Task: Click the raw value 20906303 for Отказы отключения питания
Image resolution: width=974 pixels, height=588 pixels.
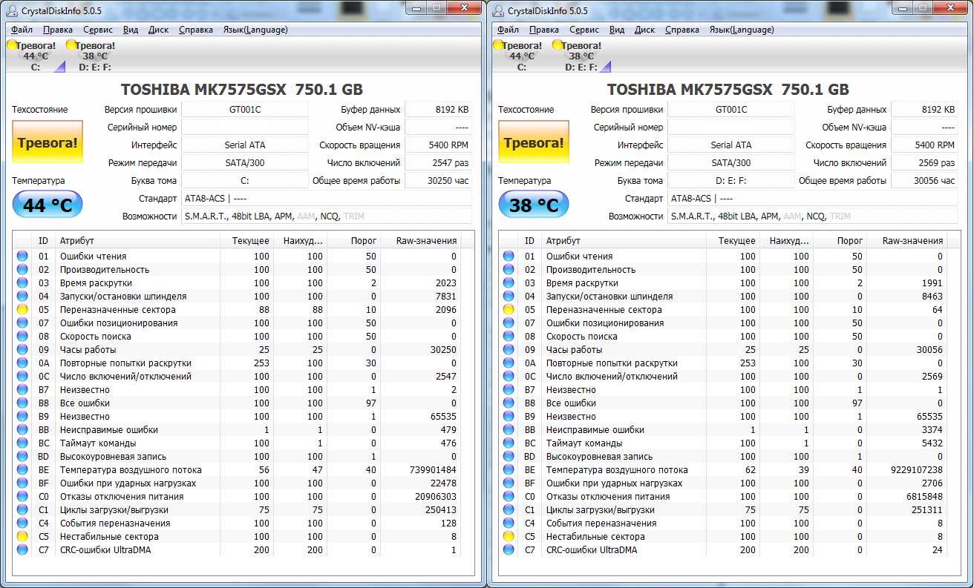Action: 437,497
